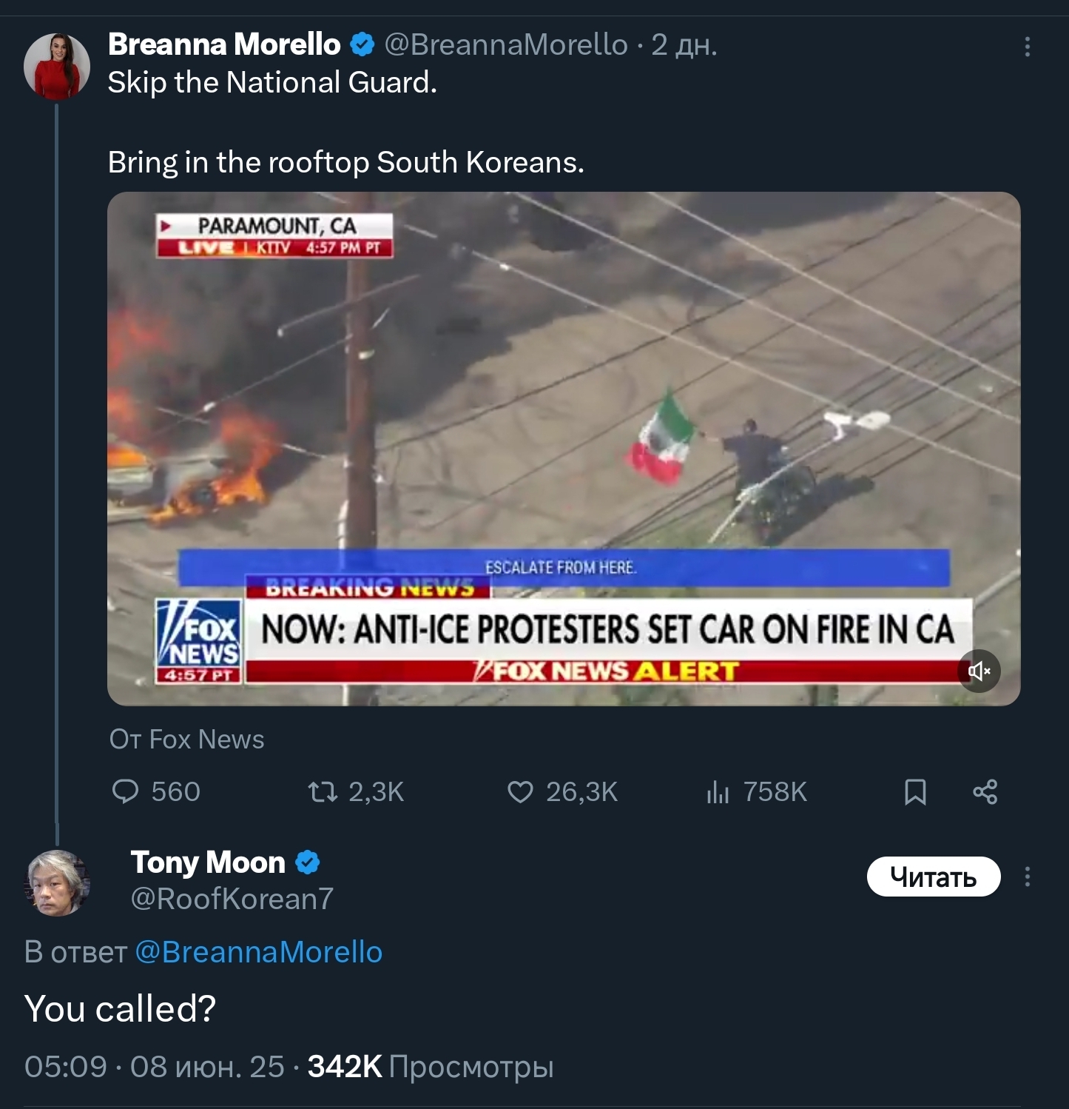1069x1109 pixels.
Task: Tap the retweet arrows icon
Action: point(323,792)
